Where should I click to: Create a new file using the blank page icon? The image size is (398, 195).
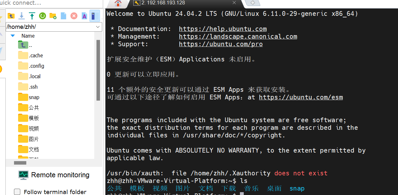[63, 16]
